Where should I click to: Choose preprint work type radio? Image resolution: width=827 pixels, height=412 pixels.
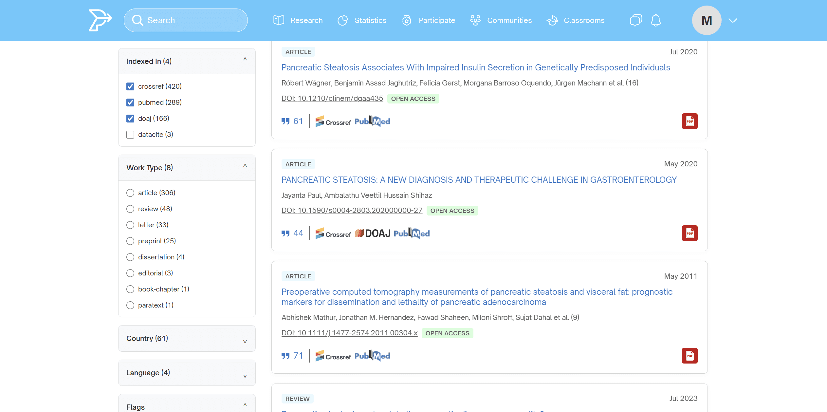pyautogui.click(x=130, y=241)
